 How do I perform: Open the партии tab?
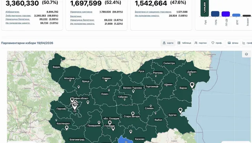[200, 43]
